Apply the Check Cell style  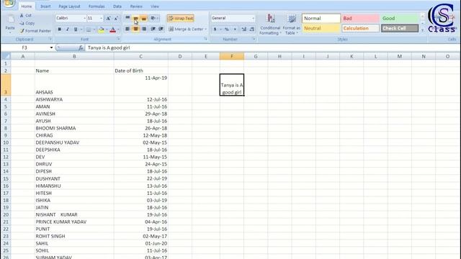(x=399, y=28)
